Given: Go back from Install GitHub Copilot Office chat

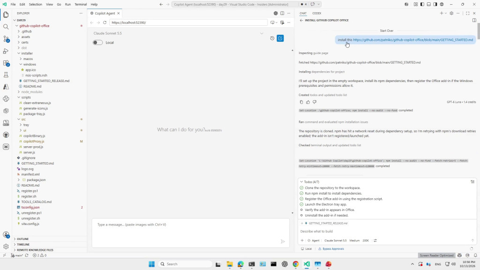Looking at the screenshot, I should pyautogui.click(x=301, y=20).
